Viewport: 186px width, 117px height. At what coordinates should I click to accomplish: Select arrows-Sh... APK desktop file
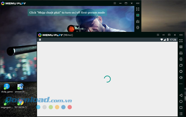coord(20,88)
